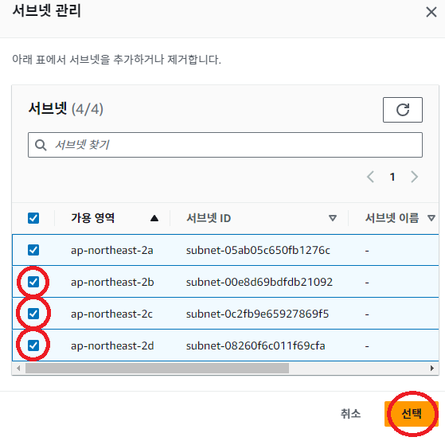Click the search magnifier icon
This screenshot has height=441, width=445.
point(41,145)
